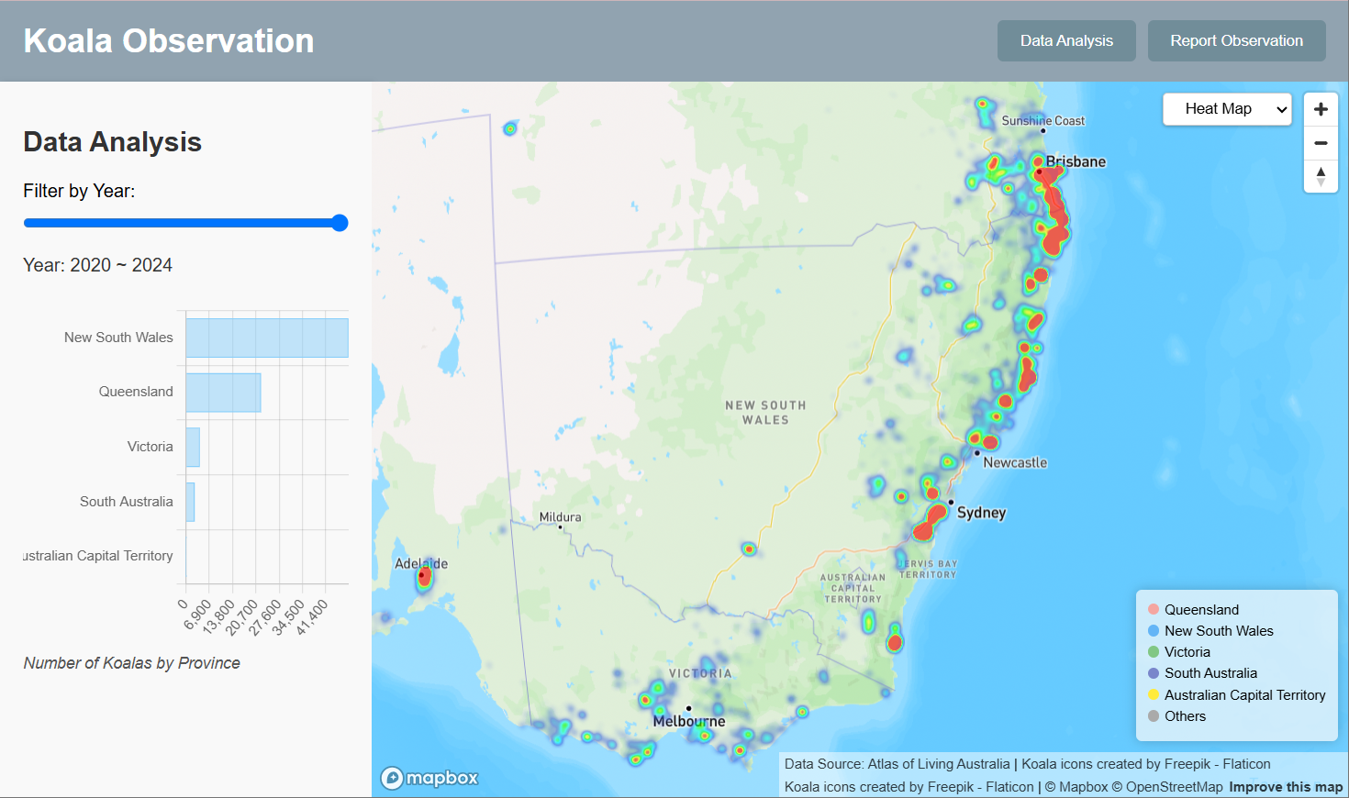Screen dimensions: 1349x798
Task: Click the New South Wales bar in chart
Action: point(267,338)
